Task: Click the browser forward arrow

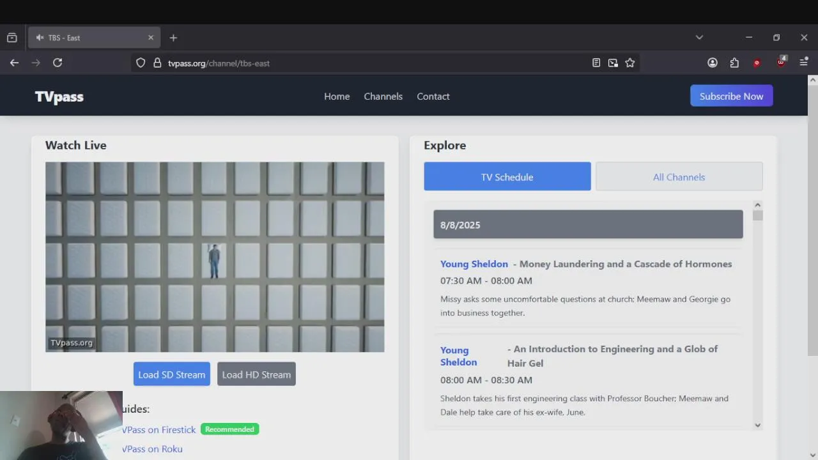Action: click(36, 63)
